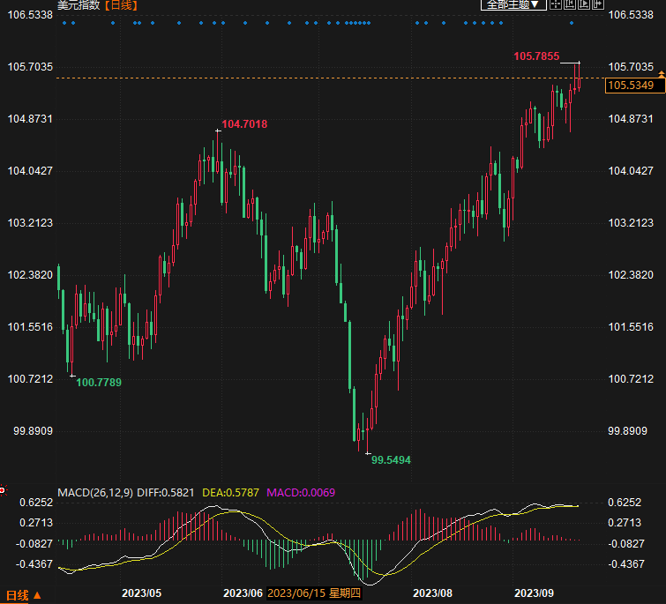Click the 99.5494 low price marker
666x604 pixels.
point(391,459)
